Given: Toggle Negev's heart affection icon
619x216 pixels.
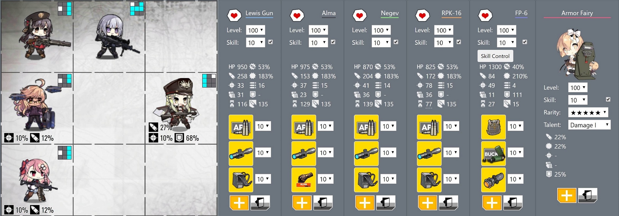Looking at the screenshot, I should 360,15.
